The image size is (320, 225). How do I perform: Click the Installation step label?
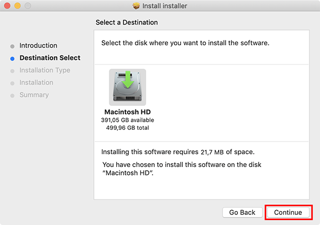click(x=36, y=82)
